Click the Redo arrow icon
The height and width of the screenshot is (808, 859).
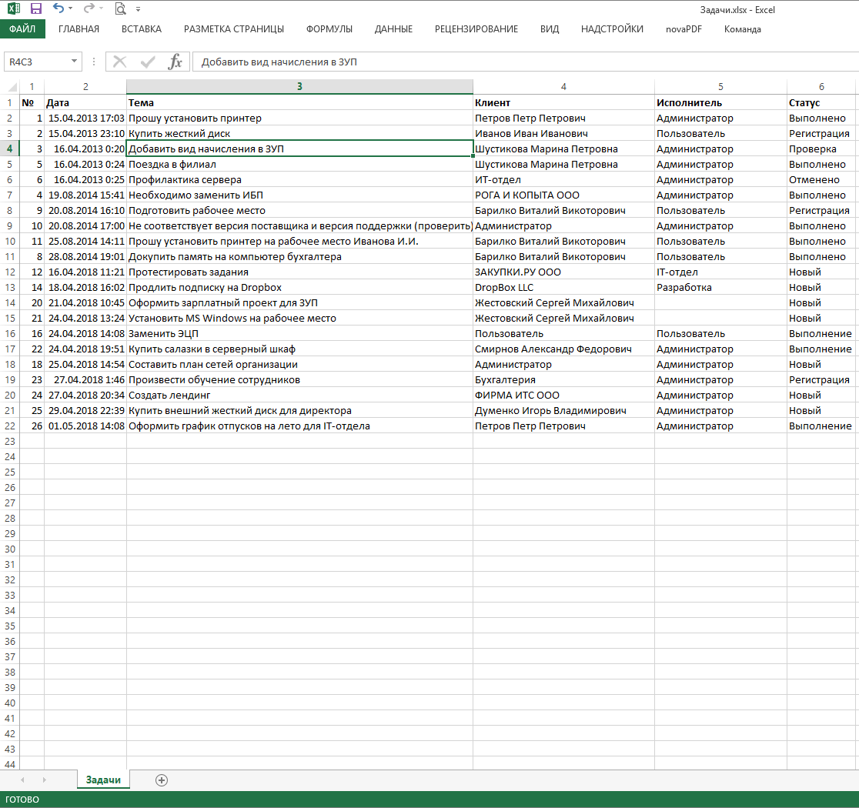89,8
